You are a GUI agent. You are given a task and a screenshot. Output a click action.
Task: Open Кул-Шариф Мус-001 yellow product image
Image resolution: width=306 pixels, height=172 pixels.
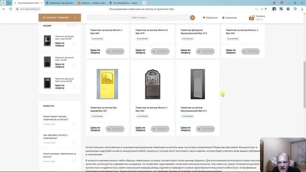click(x=107, y=84)
